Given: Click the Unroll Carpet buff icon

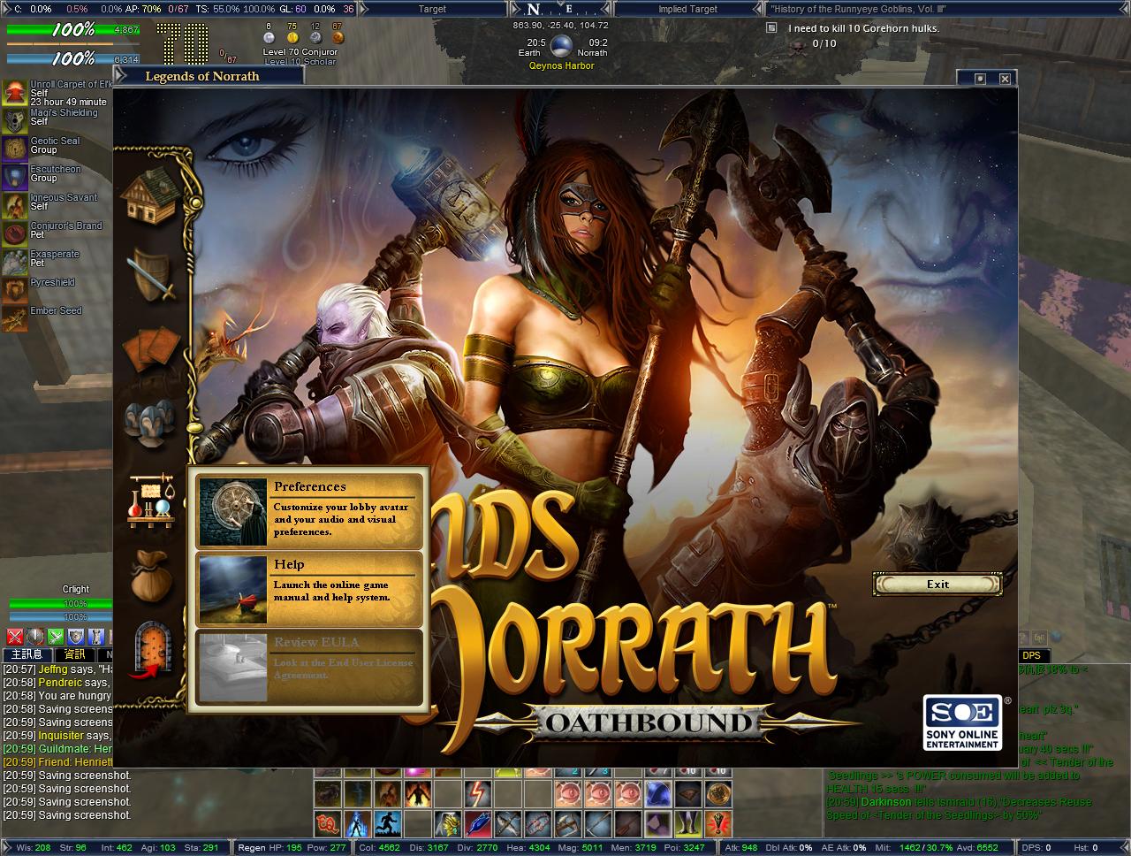Looking at the screenshot, I should click(15, 93).
